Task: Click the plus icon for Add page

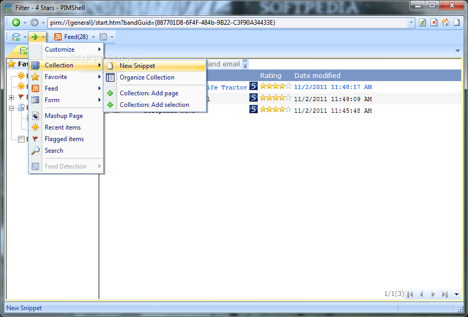Action: [x=110, y=93]
